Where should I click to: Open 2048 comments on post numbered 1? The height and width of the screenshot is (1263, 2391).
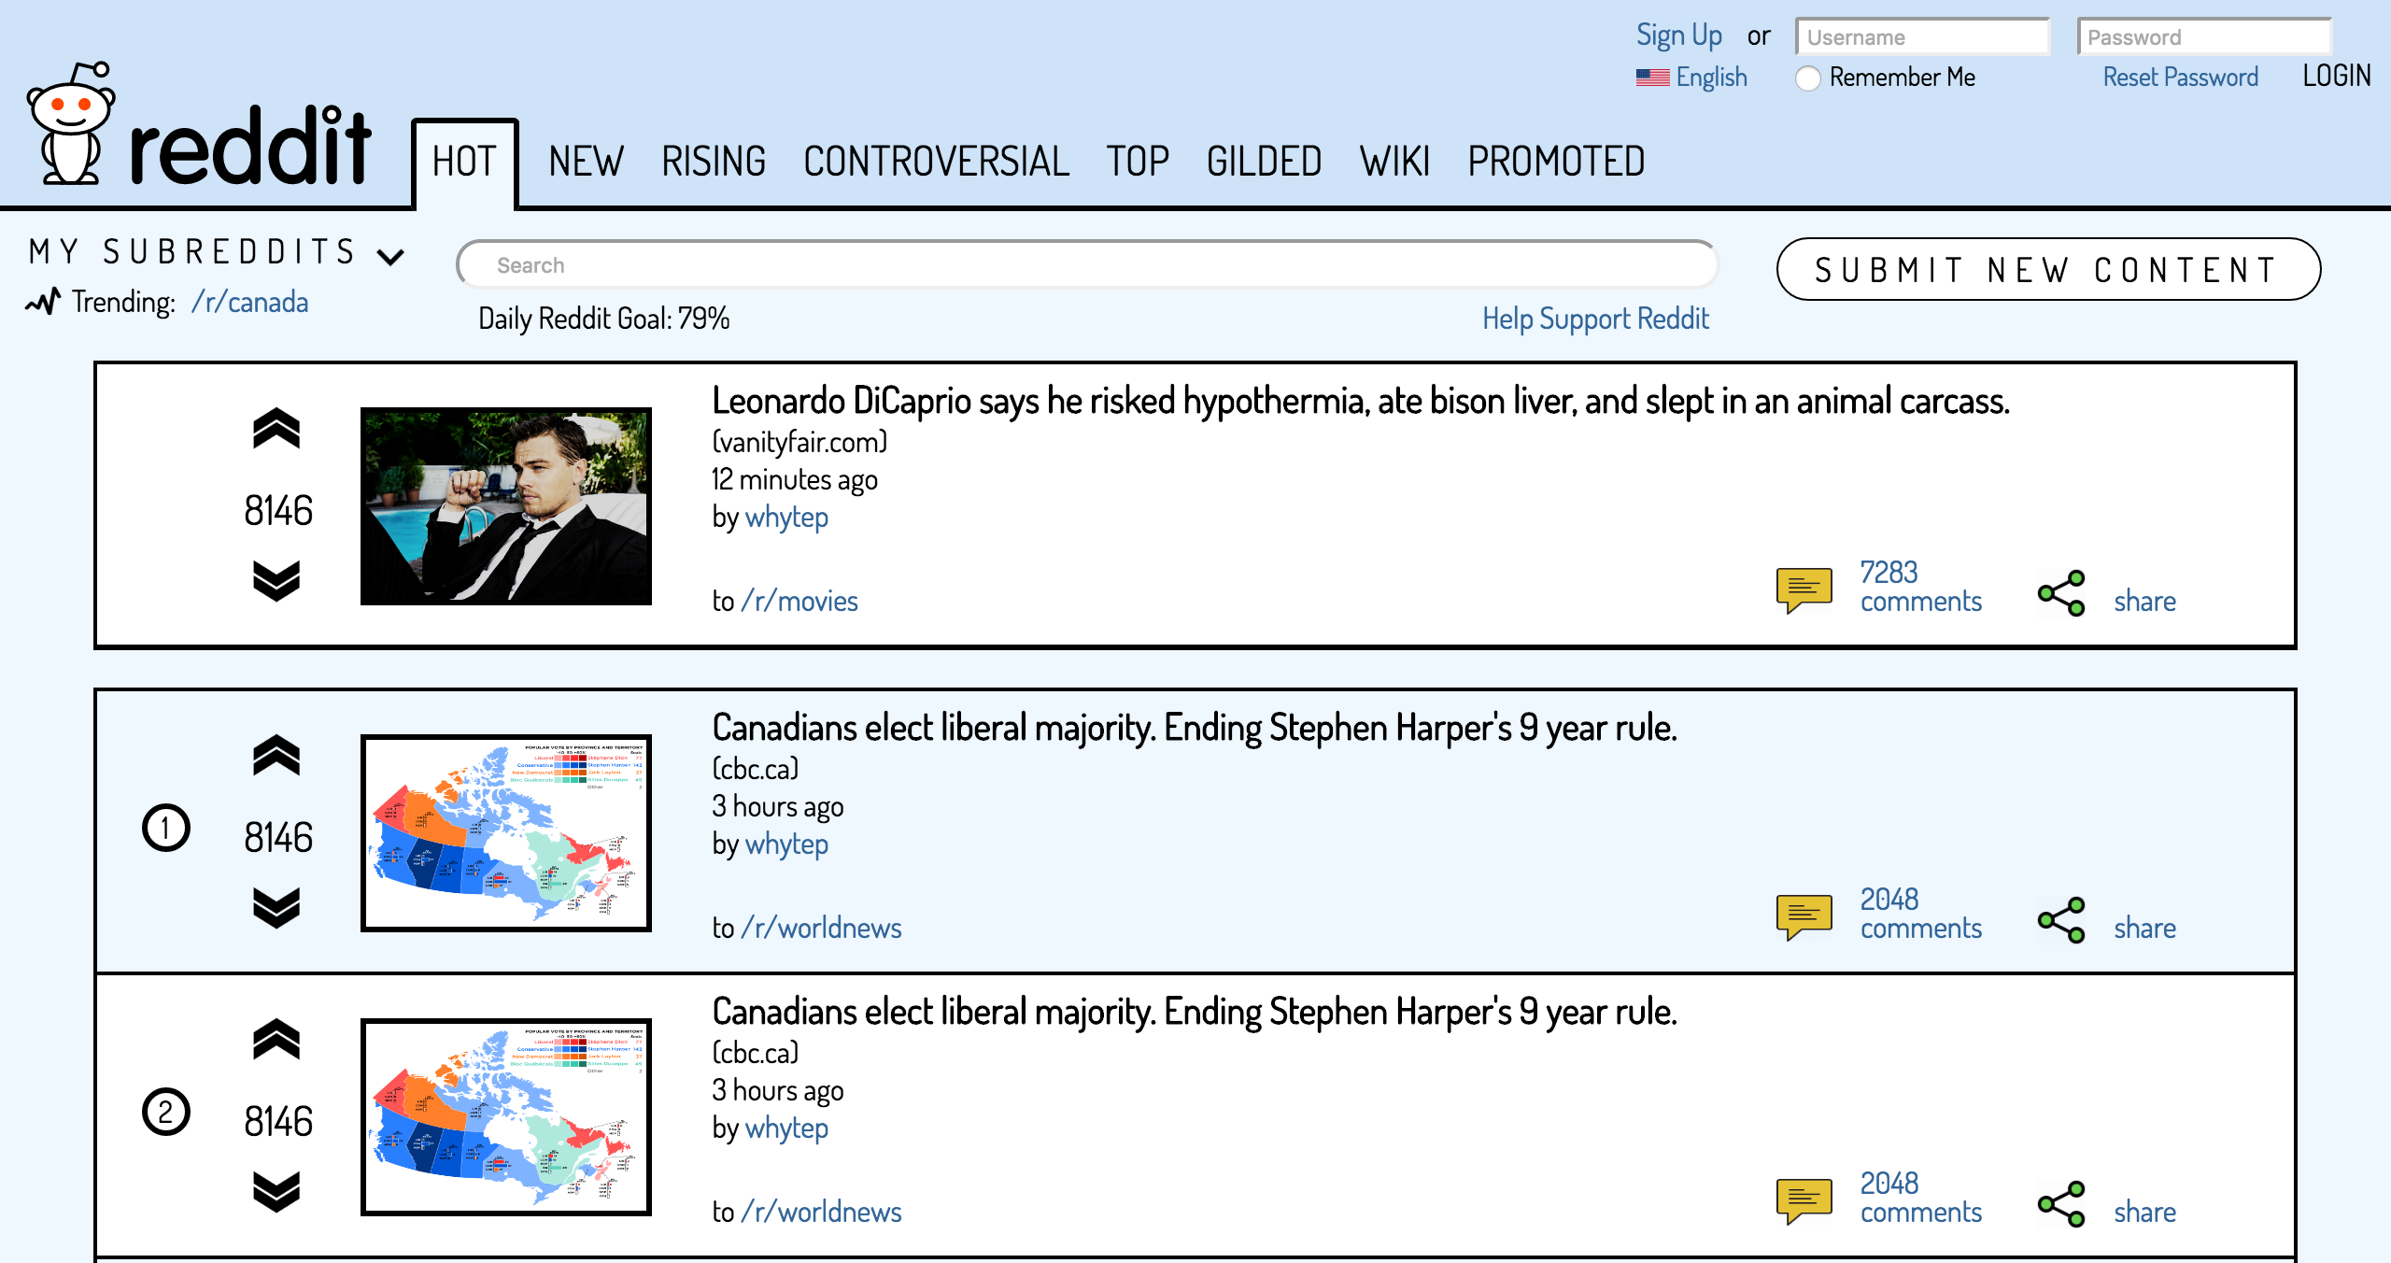click(x=1920, y=914)
